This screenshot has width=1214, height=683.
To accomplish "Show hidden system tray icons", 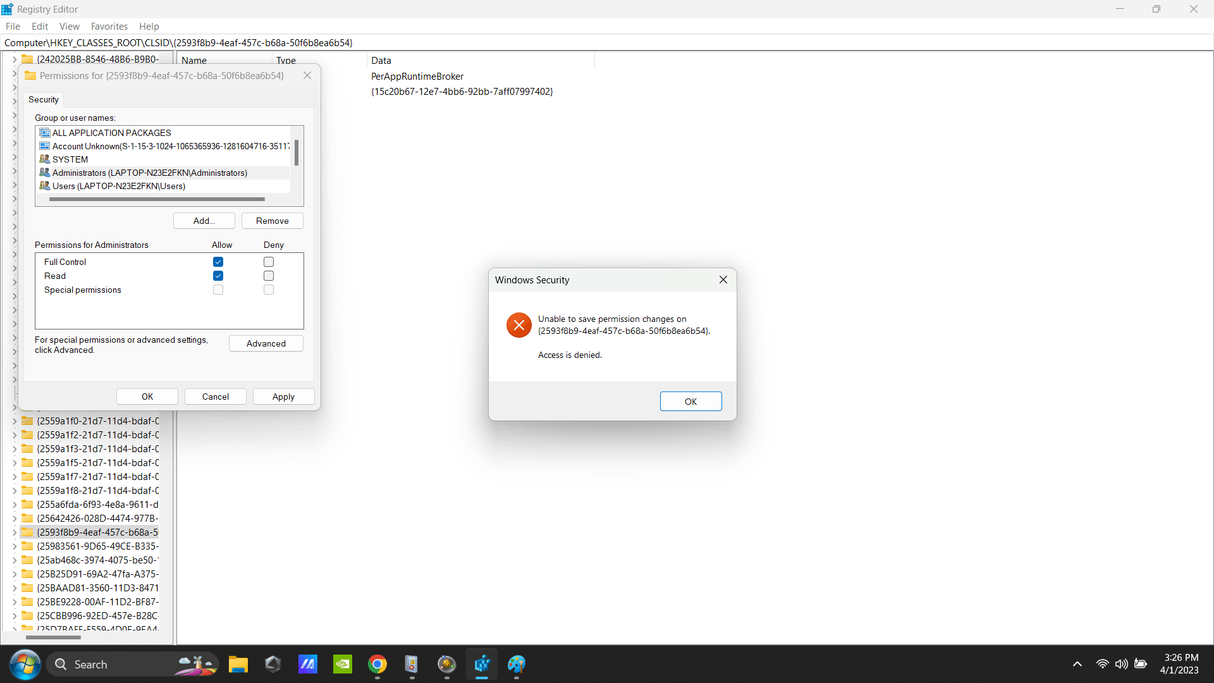I will click(1077, 664).
